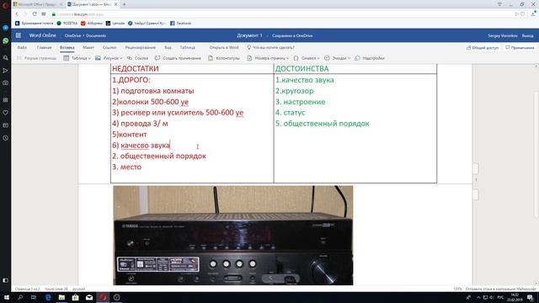Show hidden system tray icons chevron
The height and width of the screenshot is (303, 539).
pos(478,297)
